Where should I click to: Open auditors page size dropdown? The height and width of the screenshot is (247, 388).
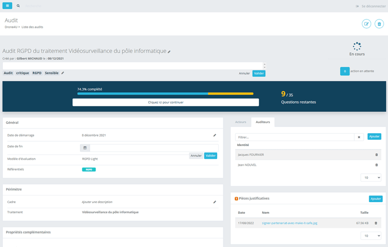[x=371, y=177]
